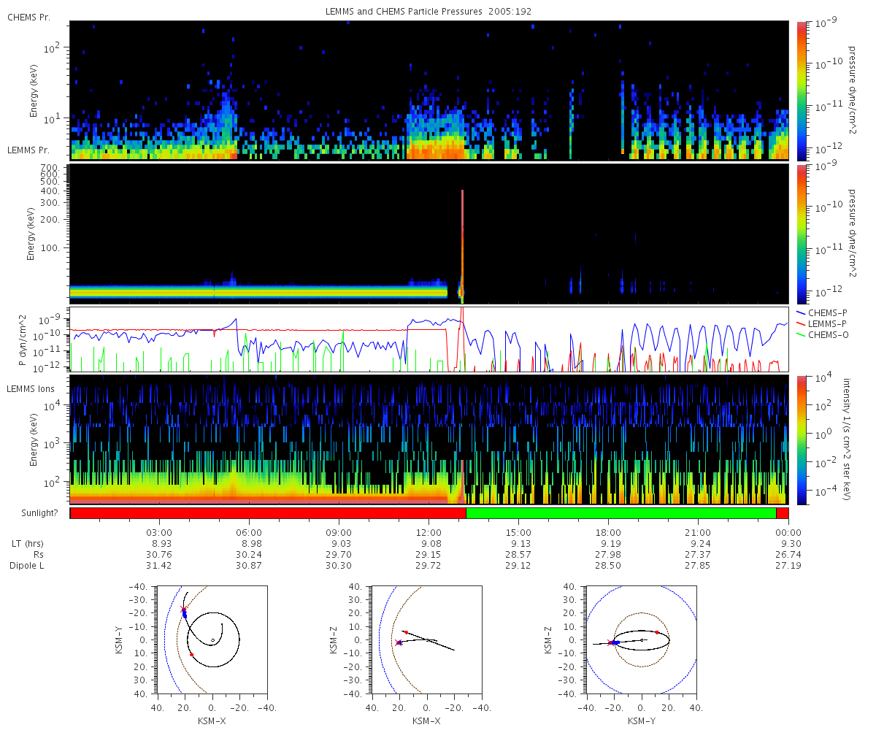Click the CHEMS-O green legend line
876x730 pixels.
tap(801, 334)
